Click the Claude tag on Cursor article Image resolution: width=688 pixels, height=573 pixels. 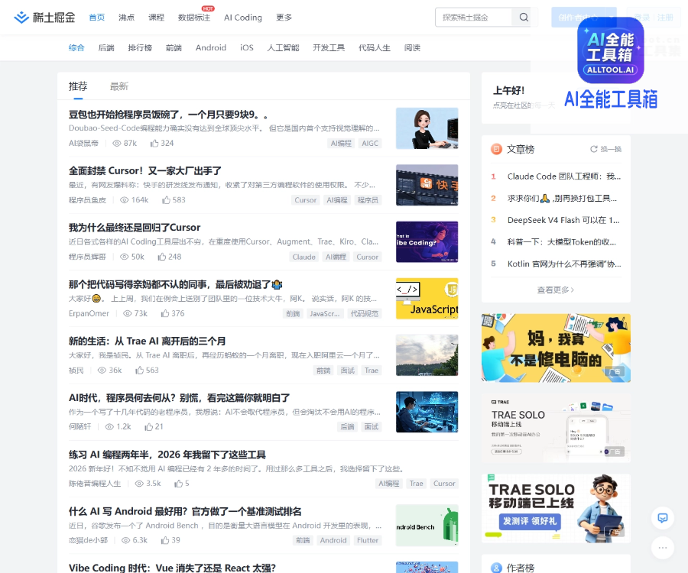click(303, 257)
